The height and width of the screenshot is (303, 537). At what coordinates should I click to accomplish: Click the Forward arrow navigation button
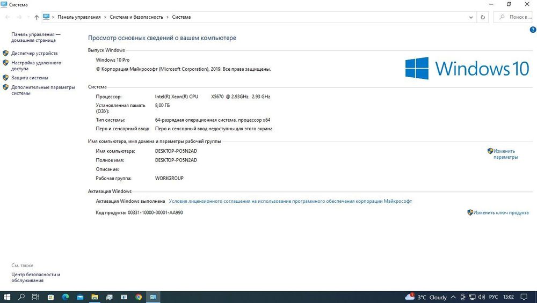pyautogui.click(x=19, y=17)
